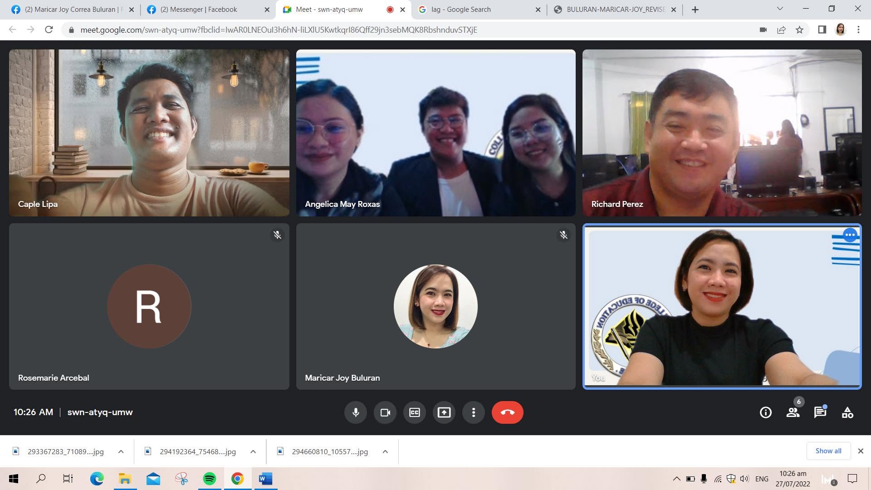Viewport: 871px width, 490px height.
Task: Open Microsoft Word from the taskbar
Action: click(265, 479)
